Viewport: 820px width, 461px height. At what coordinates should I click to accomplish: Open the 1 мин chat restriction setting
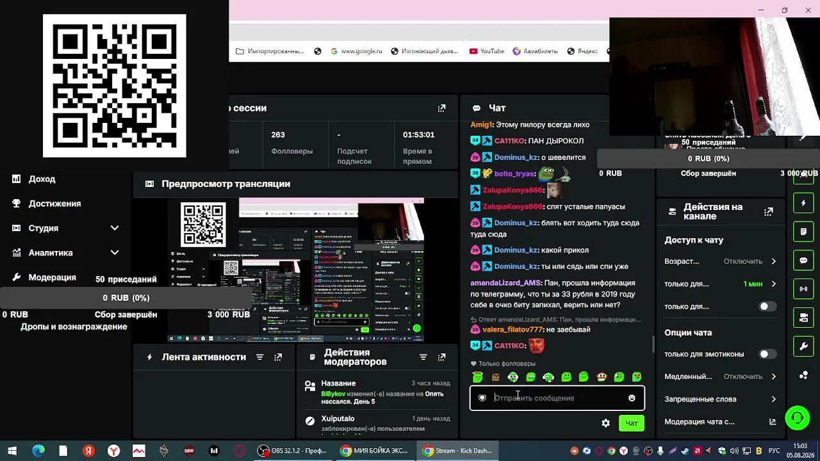[x=720, y=284]
